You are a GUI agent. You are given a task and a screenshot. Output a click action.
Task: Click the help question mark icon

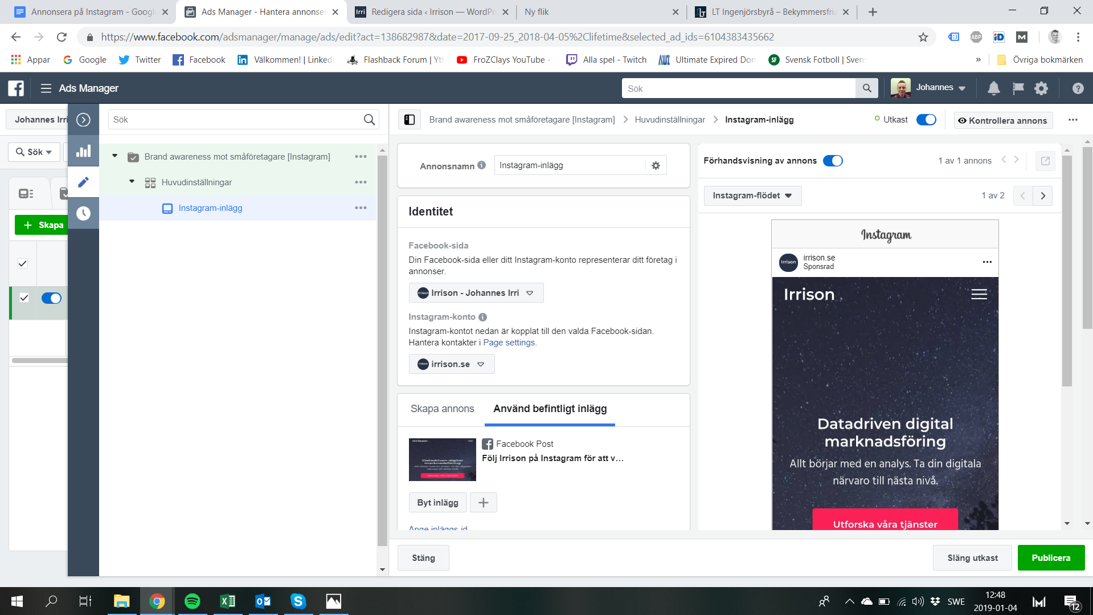pos(1077,88)
